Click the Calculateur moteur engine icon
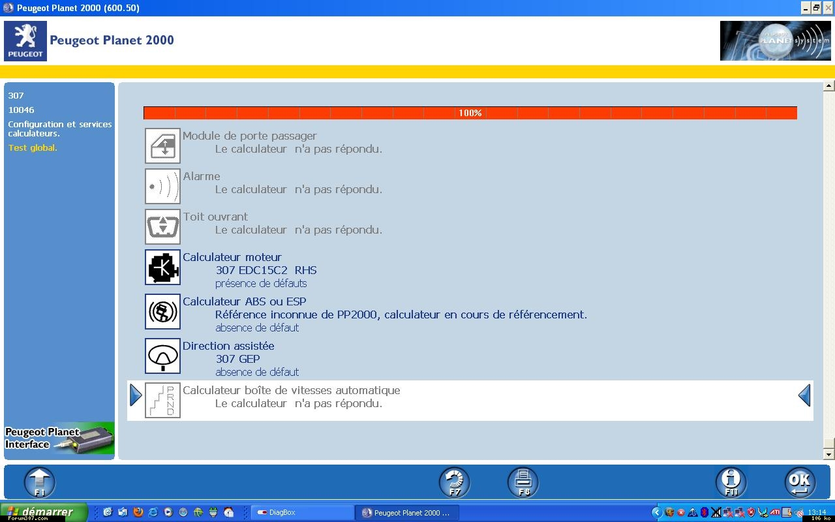The height and width of the screenshot is (522, 835). click(x=162, y=267)
